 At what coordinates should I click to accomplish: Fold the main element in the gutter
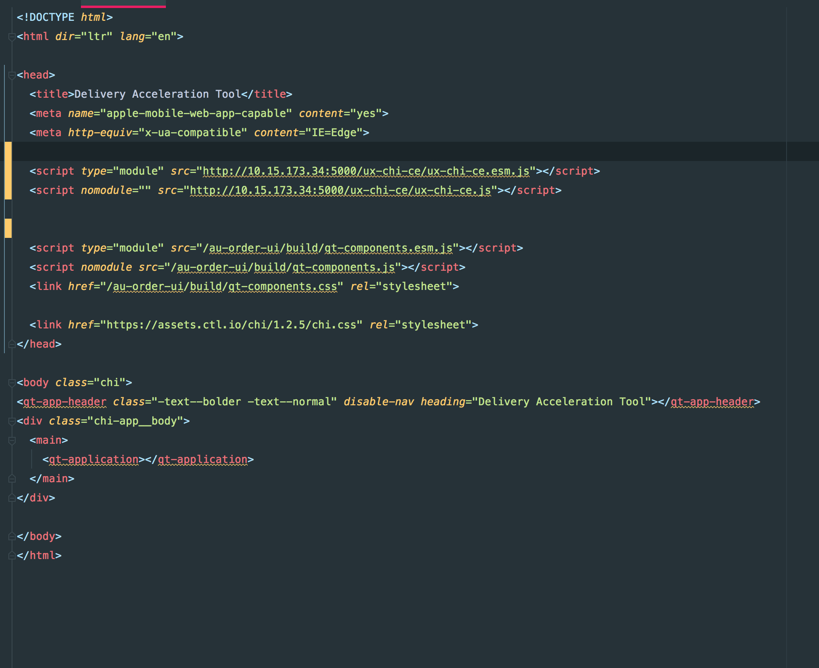[11, 440]
